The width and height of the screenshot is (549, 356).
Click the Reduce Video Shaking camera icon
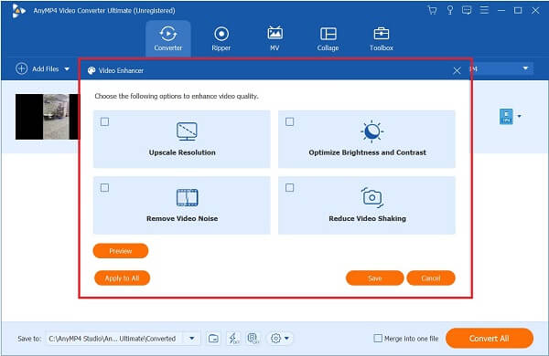[x=371, y=197]
